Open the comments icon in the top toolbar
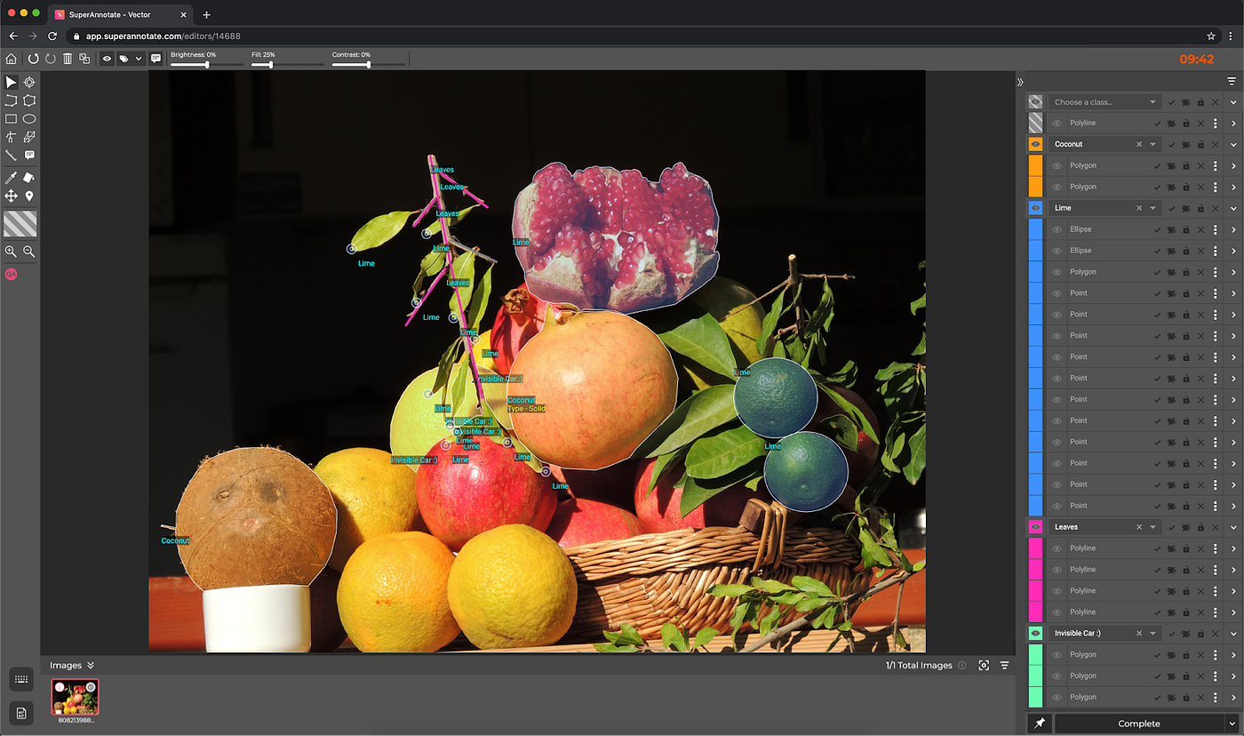This screenshot has height=736, width=1244. [x=155, y=58]
